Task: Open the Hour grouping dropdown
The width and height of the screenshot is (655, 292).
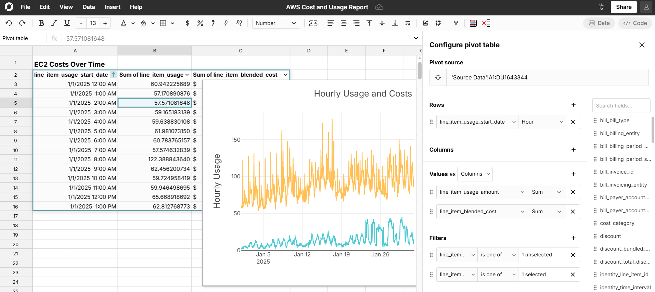Action: 542,122
